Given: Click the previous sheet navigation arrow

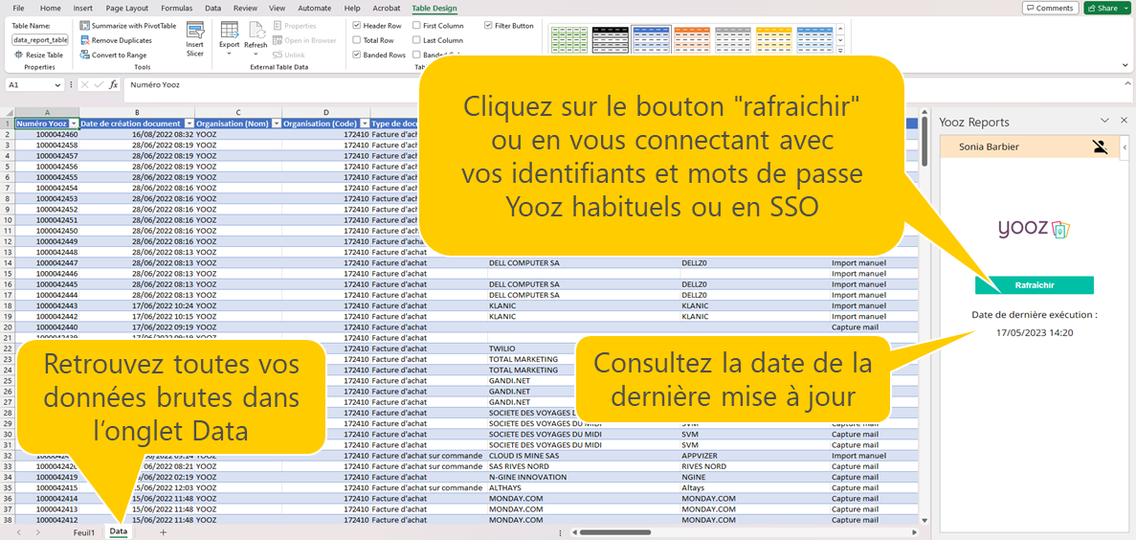Looking at the screenshot, I should (18, 532).
